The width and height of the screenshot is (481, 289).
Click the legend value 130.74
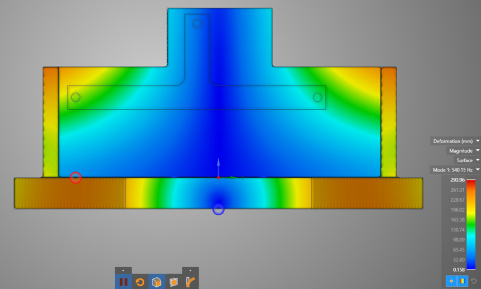tap(458, 230)
